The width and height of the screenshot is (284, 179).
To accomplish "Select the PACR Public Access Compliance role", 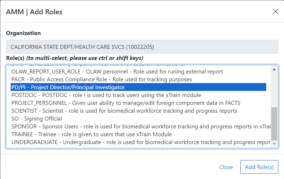I will (x=102, y=80).
